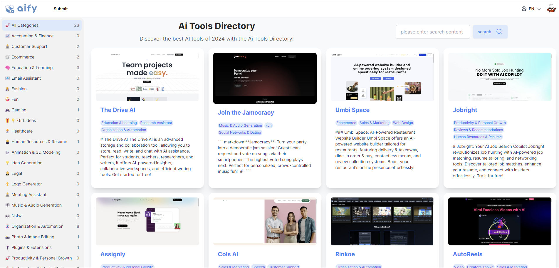
Task: Select the Meeting Assistant category label
Action: pos(29,195)
